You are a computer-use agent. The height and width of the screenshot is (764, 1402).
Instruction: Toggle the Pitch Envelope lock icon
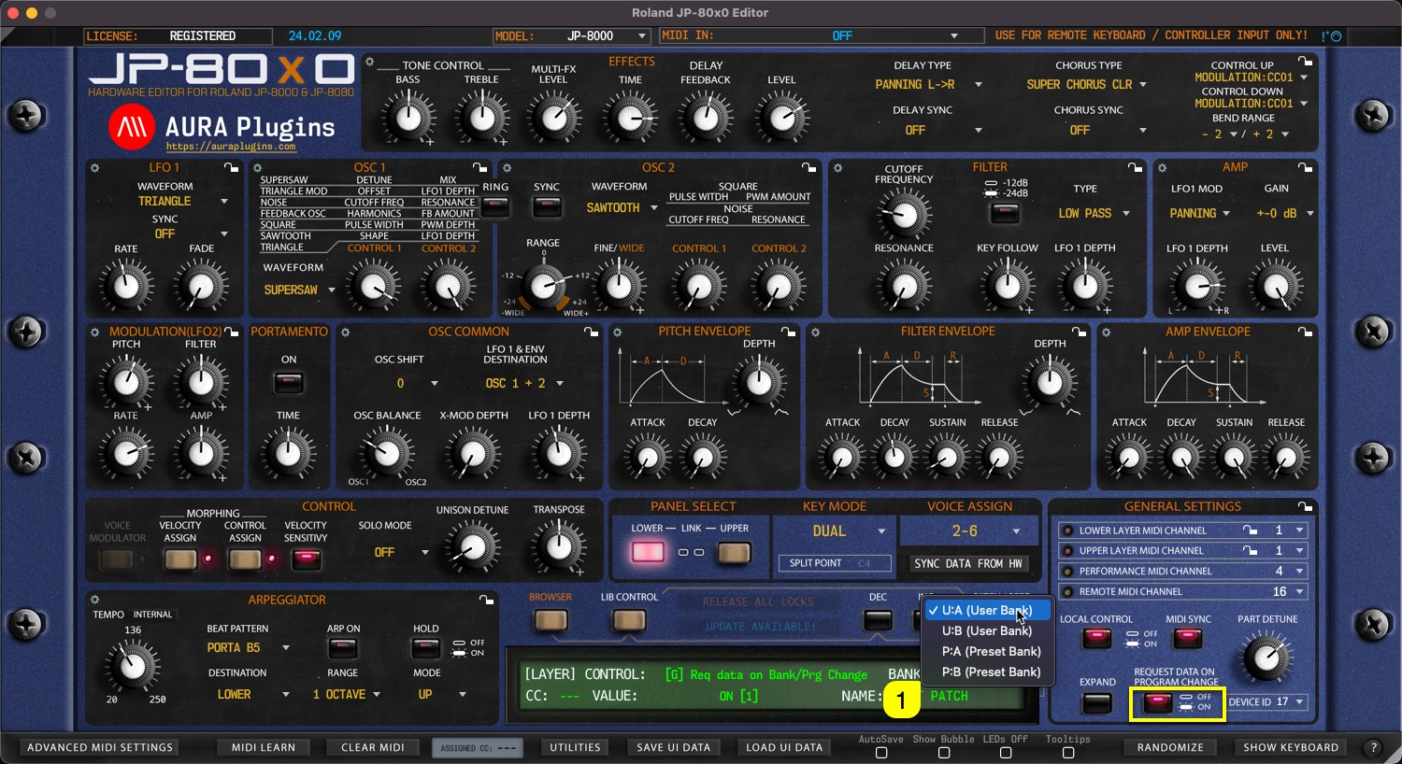(788, 332)
